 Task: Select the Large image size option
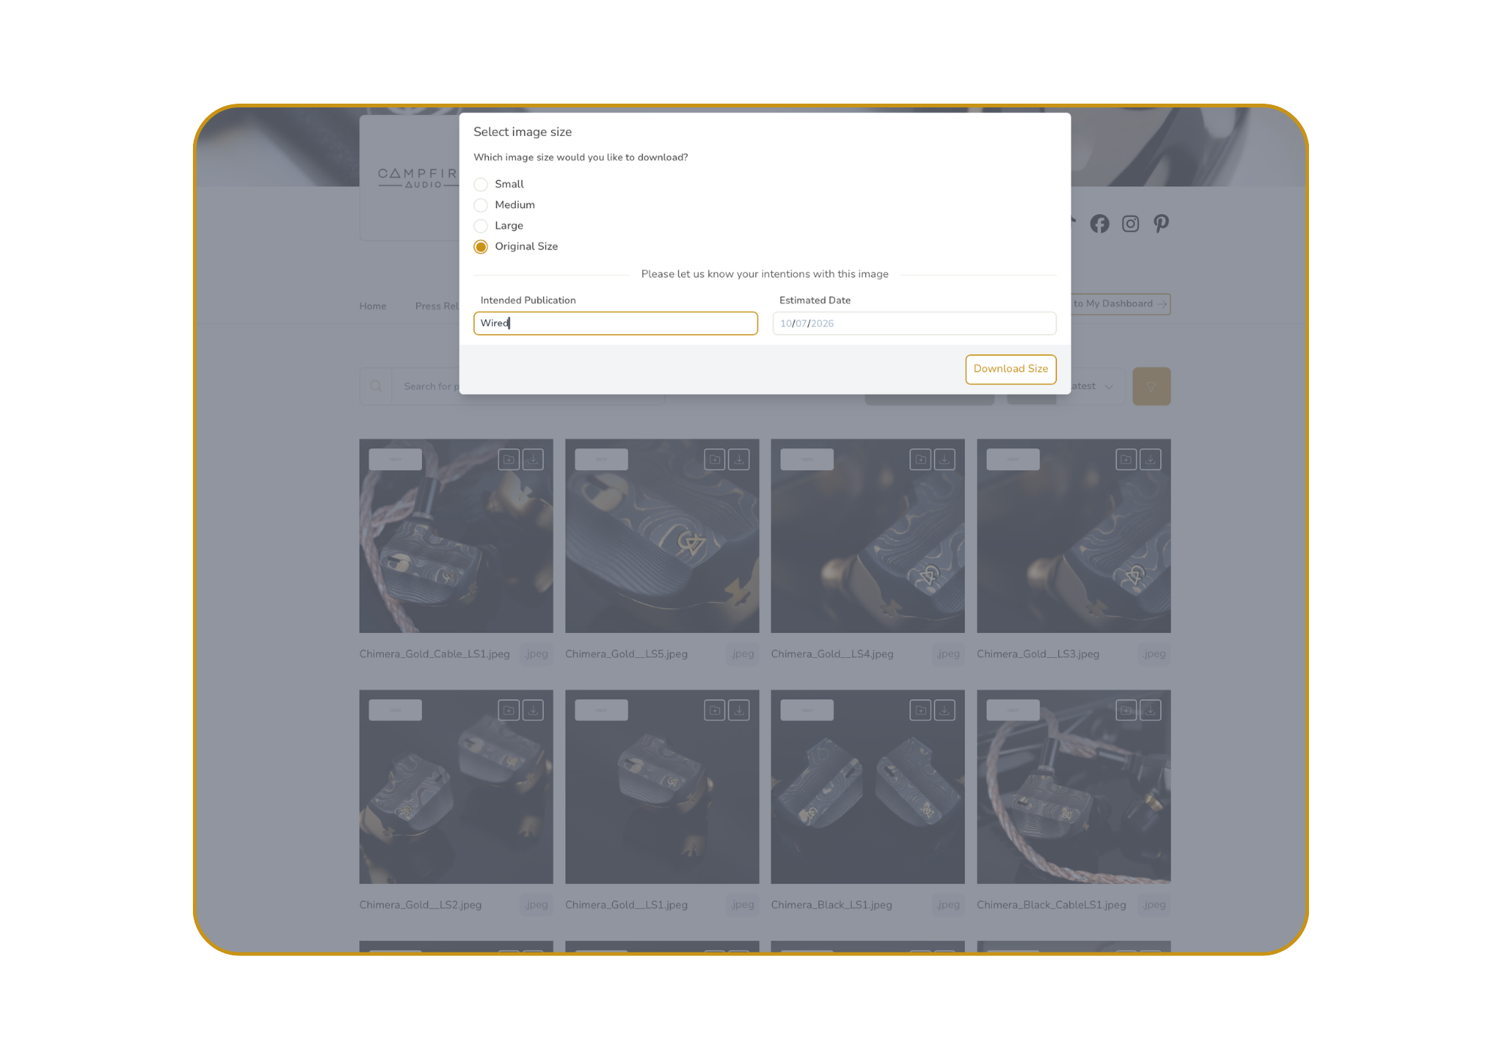(x=481, y=226)
